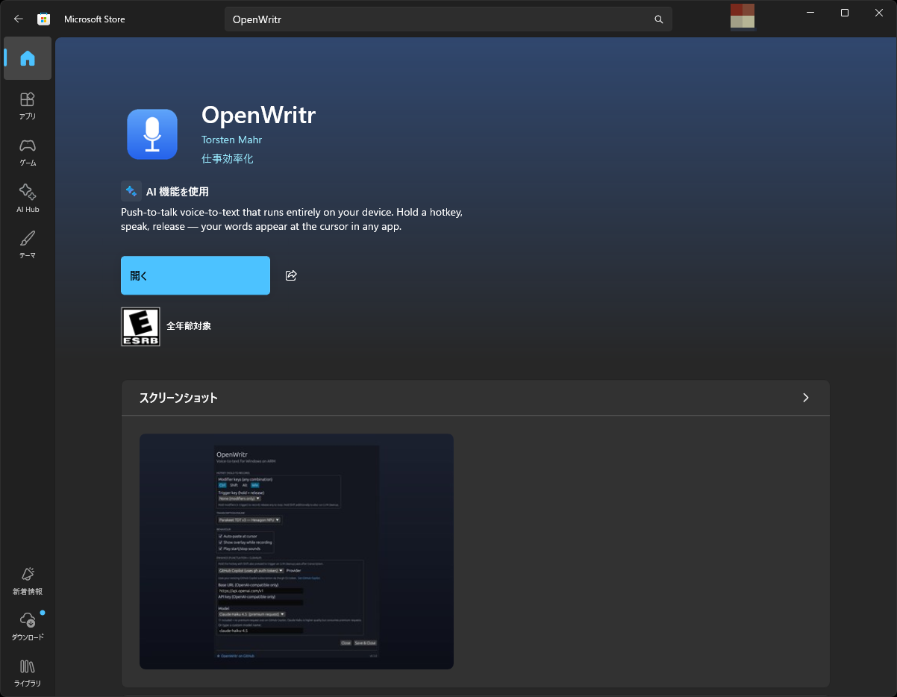Image resolution: width=897 pixels, height=697 pixels.
Task: Click the 全年齢対象 rating text
Action: (189, 326)
